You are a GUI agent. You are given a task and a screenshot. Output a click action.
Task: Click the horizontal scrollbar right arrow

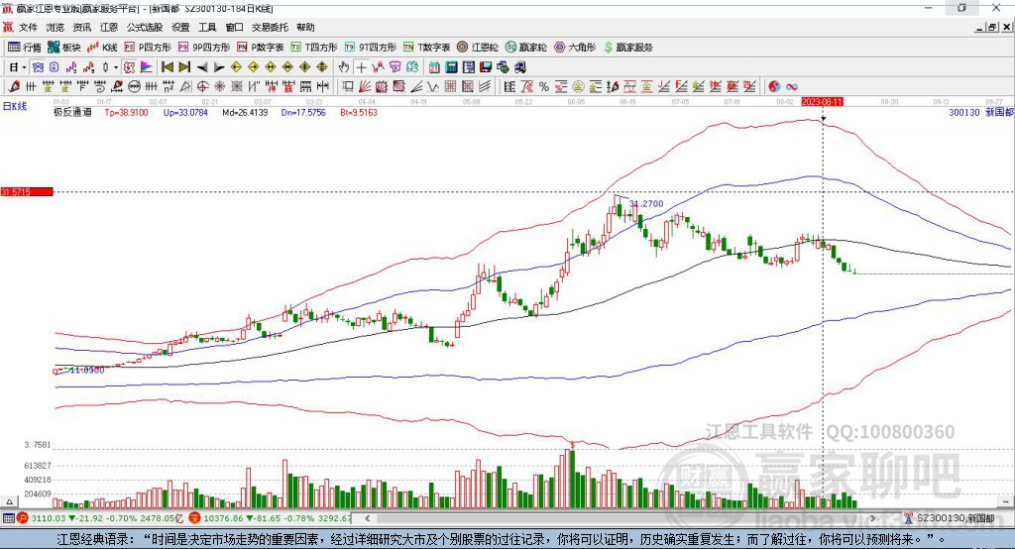click(x=872, y=518)
